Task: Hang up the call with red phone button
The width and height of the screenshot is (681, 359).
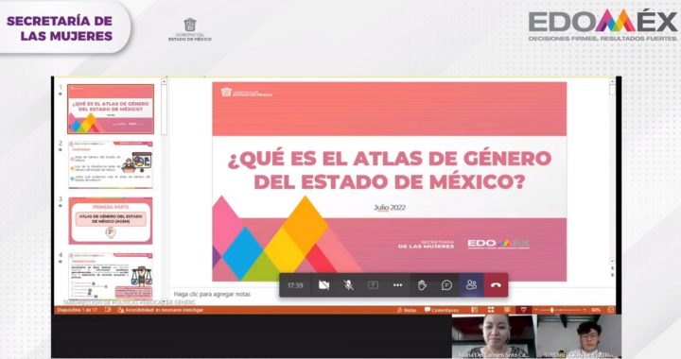Action: [x=496, y=285]
